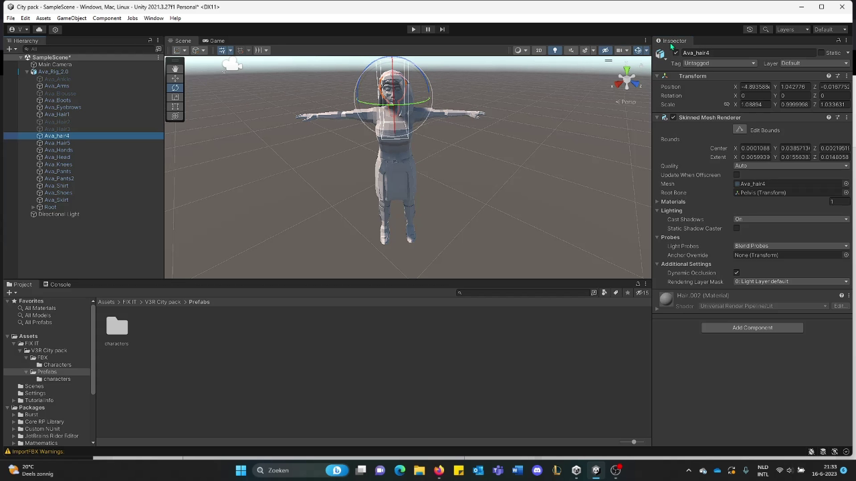Open the Component menu
The image size is (856, 481).
point(107,18)
